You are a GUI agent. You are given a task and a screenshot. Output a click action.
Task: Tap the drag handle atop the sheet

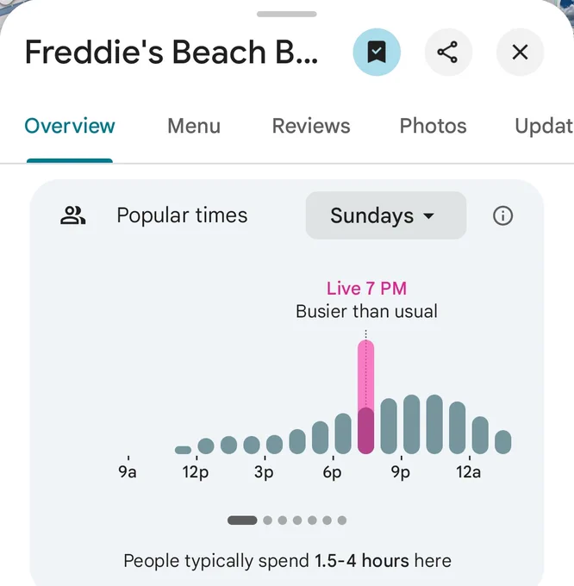(x=287, y=14)
